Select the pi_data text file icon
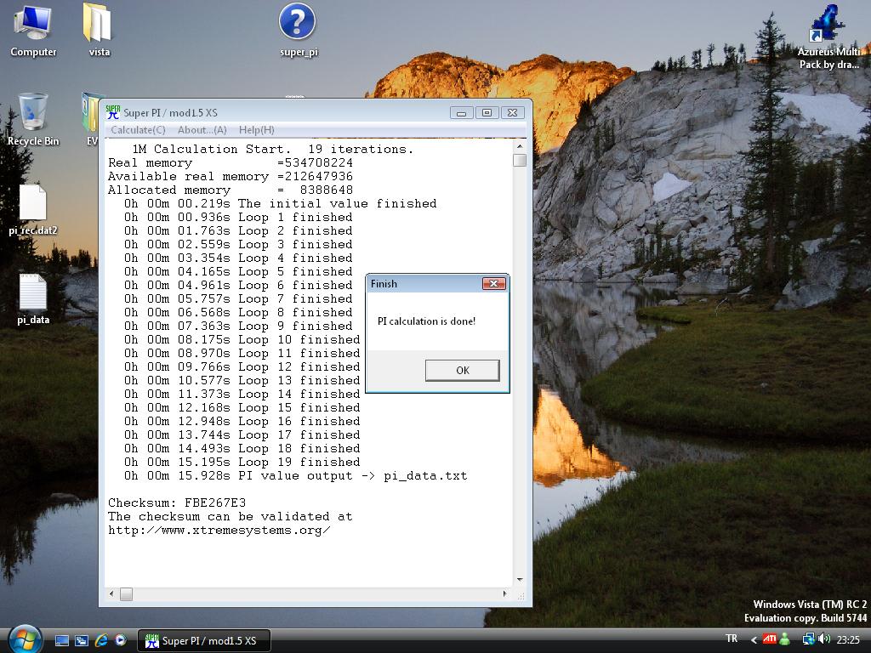Viewport: 871px width, 653px height. (x=33, y=298)
